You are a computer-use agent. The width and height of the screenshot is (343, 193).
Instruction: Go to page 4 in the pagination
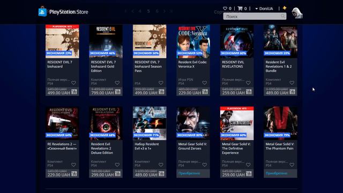[140, 11]
